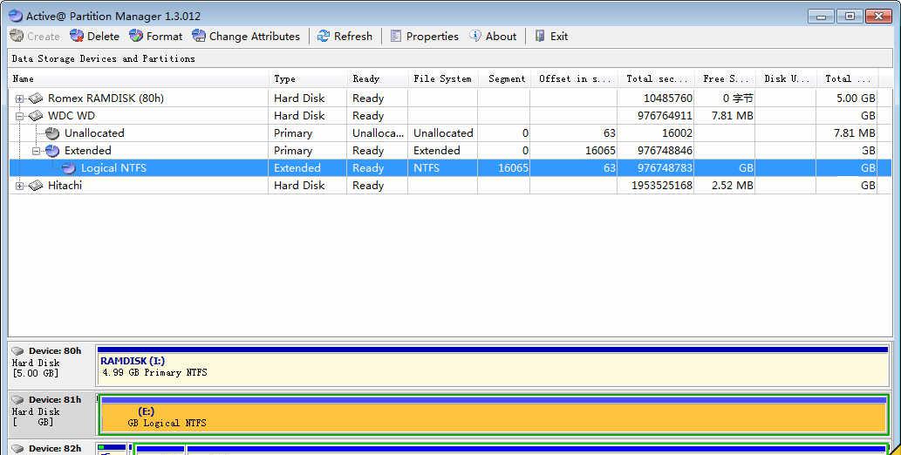This screenshot has width=901, height=455.
Task: Click the Device: 81h disk icon
Action: click(x=17, y=400)
